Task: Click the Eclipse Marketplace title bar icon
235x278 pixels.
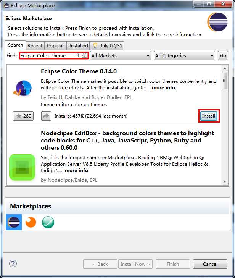Action: tap(6, 6)
